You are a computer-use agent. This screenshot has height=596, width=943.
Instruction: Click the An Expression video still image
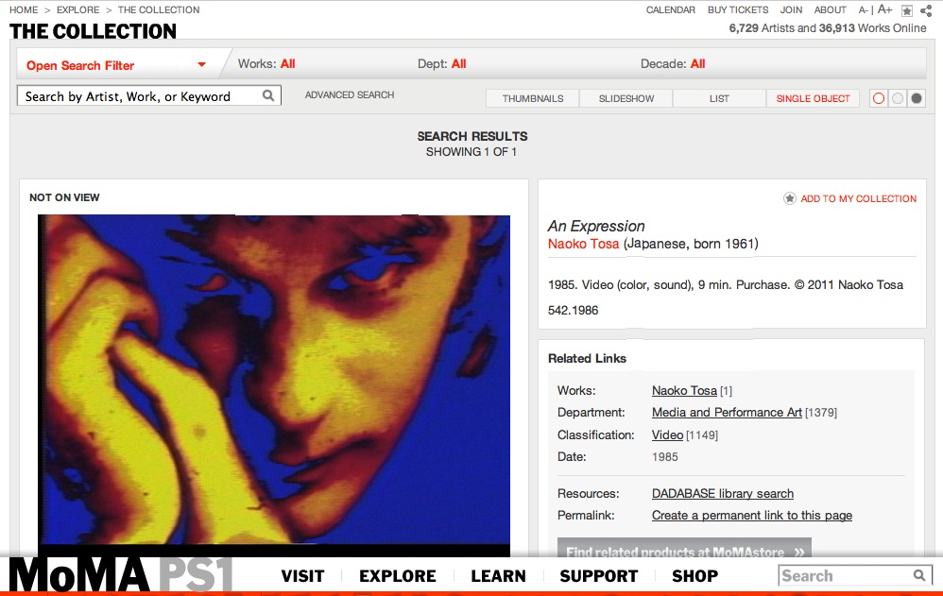coord(274,385)
